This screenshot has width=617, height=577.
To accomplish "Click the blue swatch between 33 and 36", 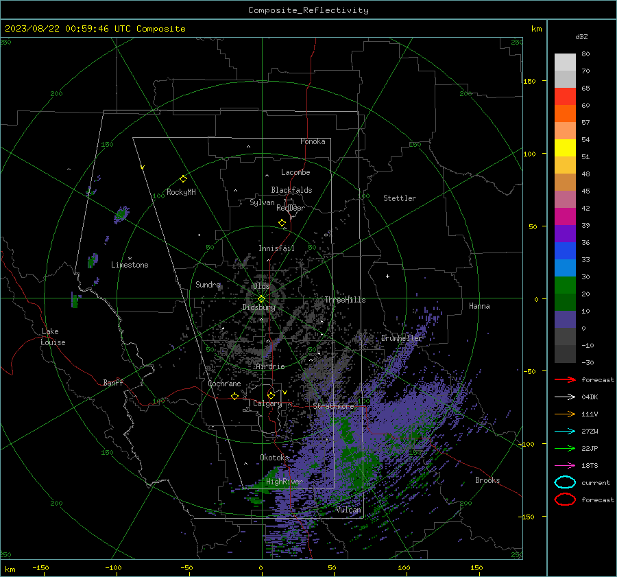I will pos(565,251).
